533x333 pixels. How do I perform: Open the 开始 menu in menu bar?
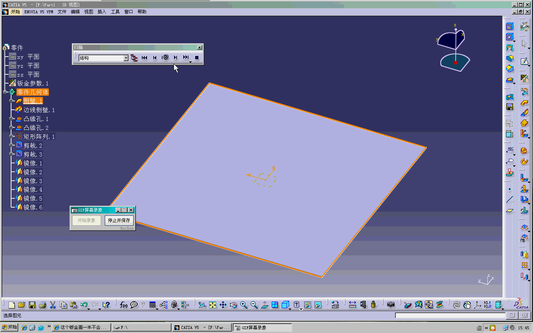click(15, 12)
